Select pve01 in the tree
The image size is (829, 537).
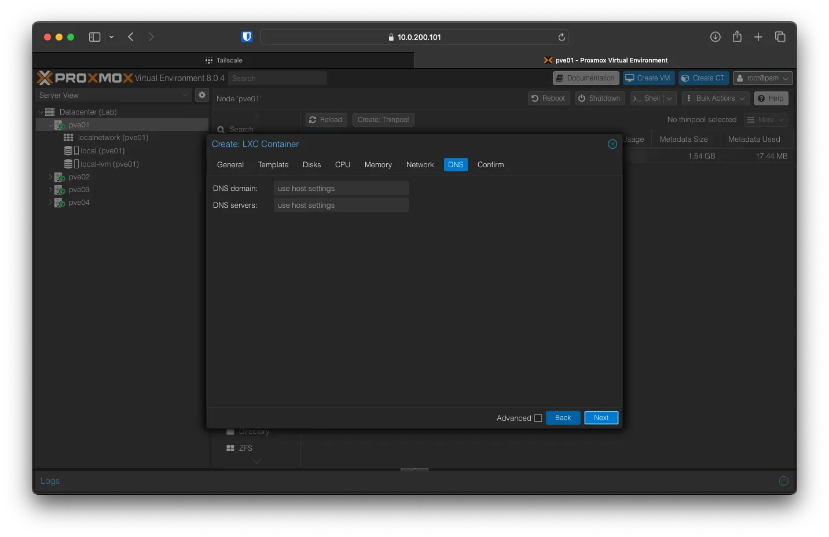tap(122, 125)
